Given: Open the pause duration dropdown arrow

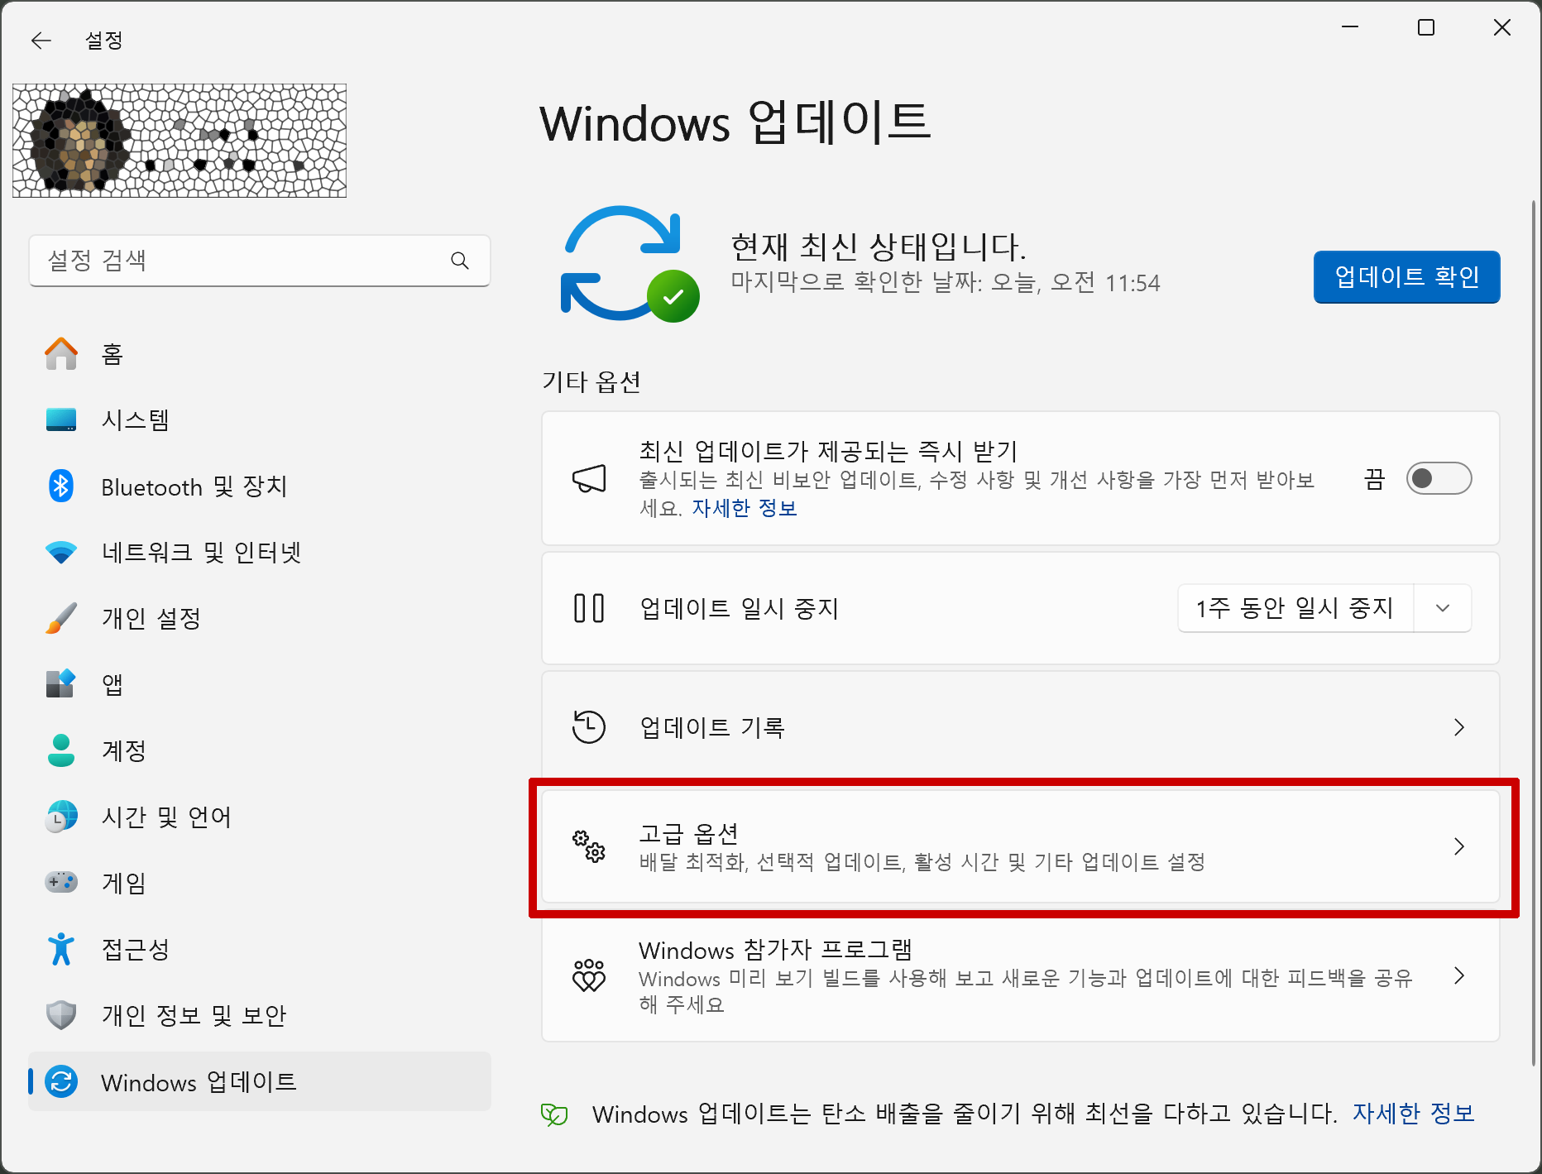Looking at the screenshot, I should [1443, 608].
